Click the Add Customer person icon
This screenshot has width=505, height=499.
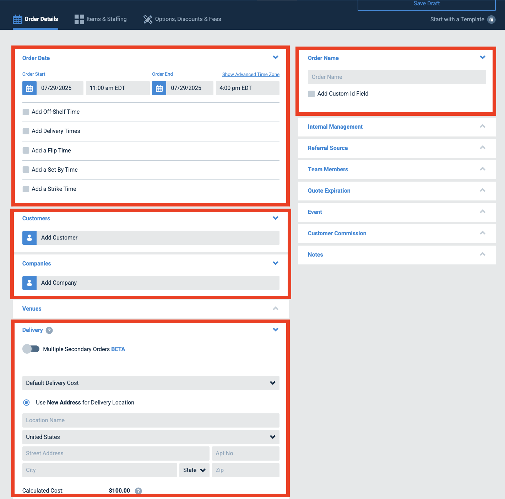(x=29, y=238)
